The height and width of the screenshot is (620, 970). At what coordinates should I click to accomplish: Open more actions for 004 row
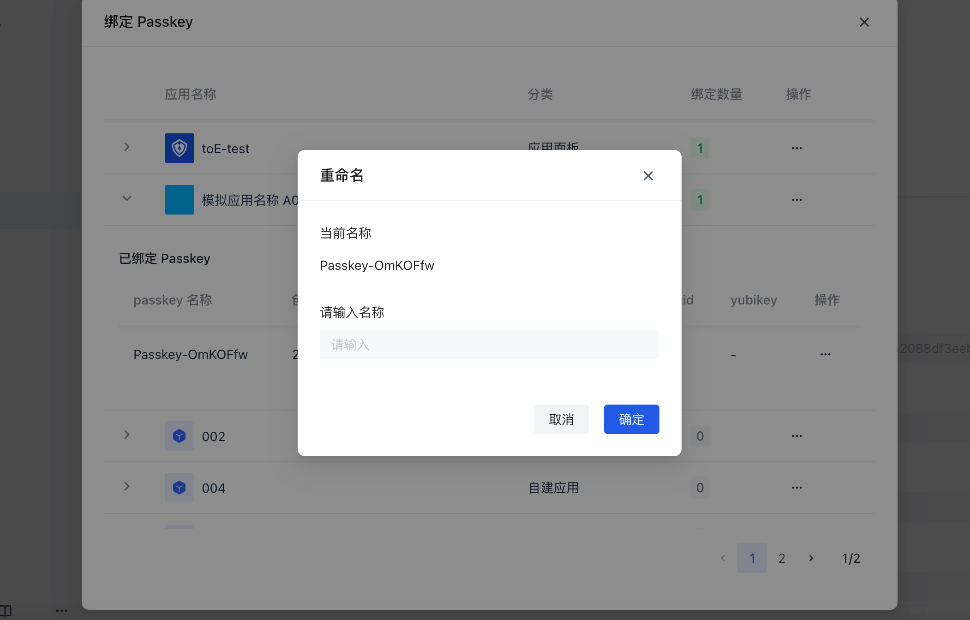(796, 488)
